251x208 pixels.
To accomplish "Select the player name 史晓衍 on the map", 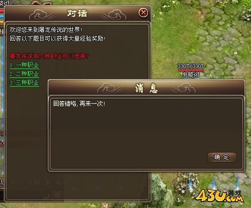I will click(x=191, y=75).
